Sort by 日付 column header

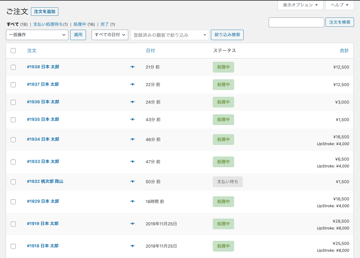click(151, 50)
